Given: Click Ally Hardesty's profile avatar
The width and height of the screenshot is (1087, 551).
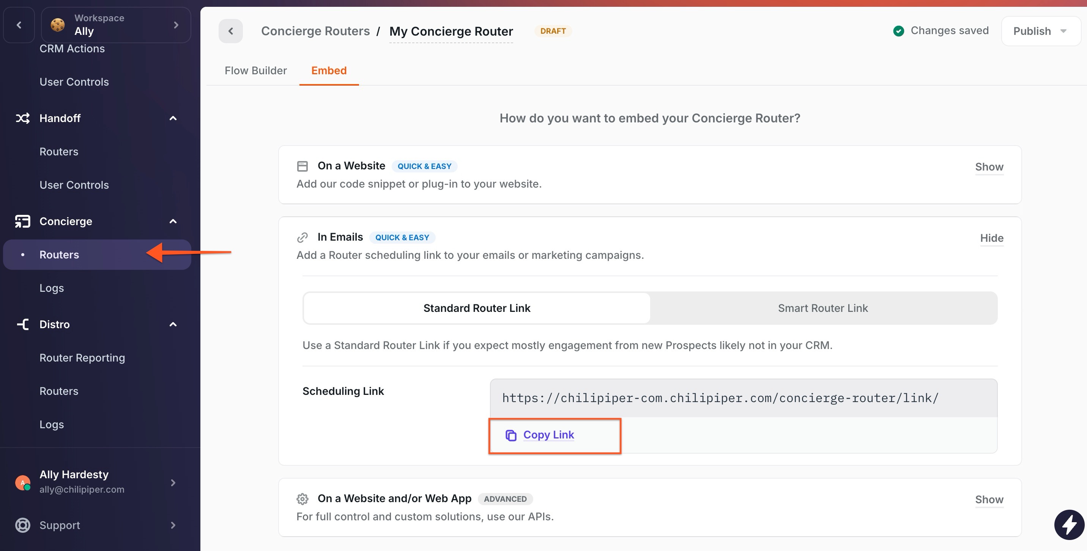Looking at the screenshot, I should point(23,483).
